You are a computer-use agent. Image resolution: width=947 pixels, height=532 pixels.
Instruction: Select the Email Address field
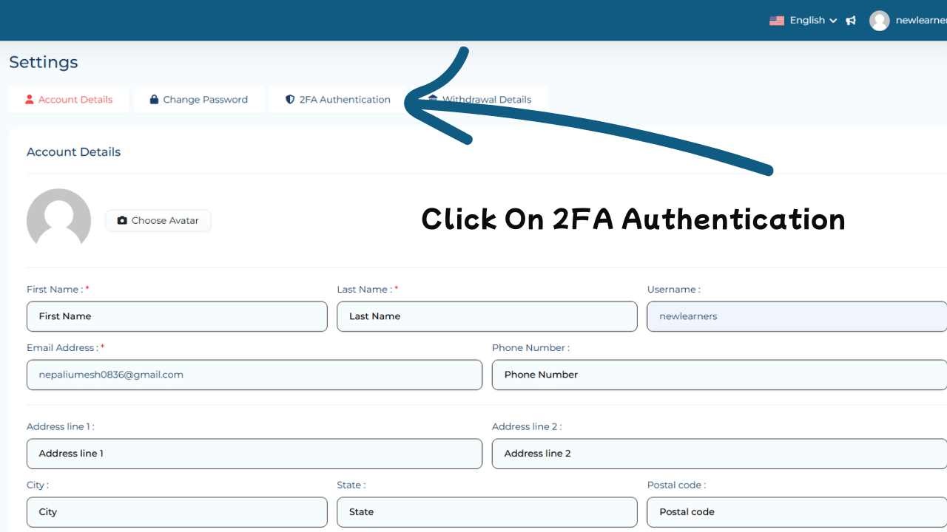[x=254, y=375]
